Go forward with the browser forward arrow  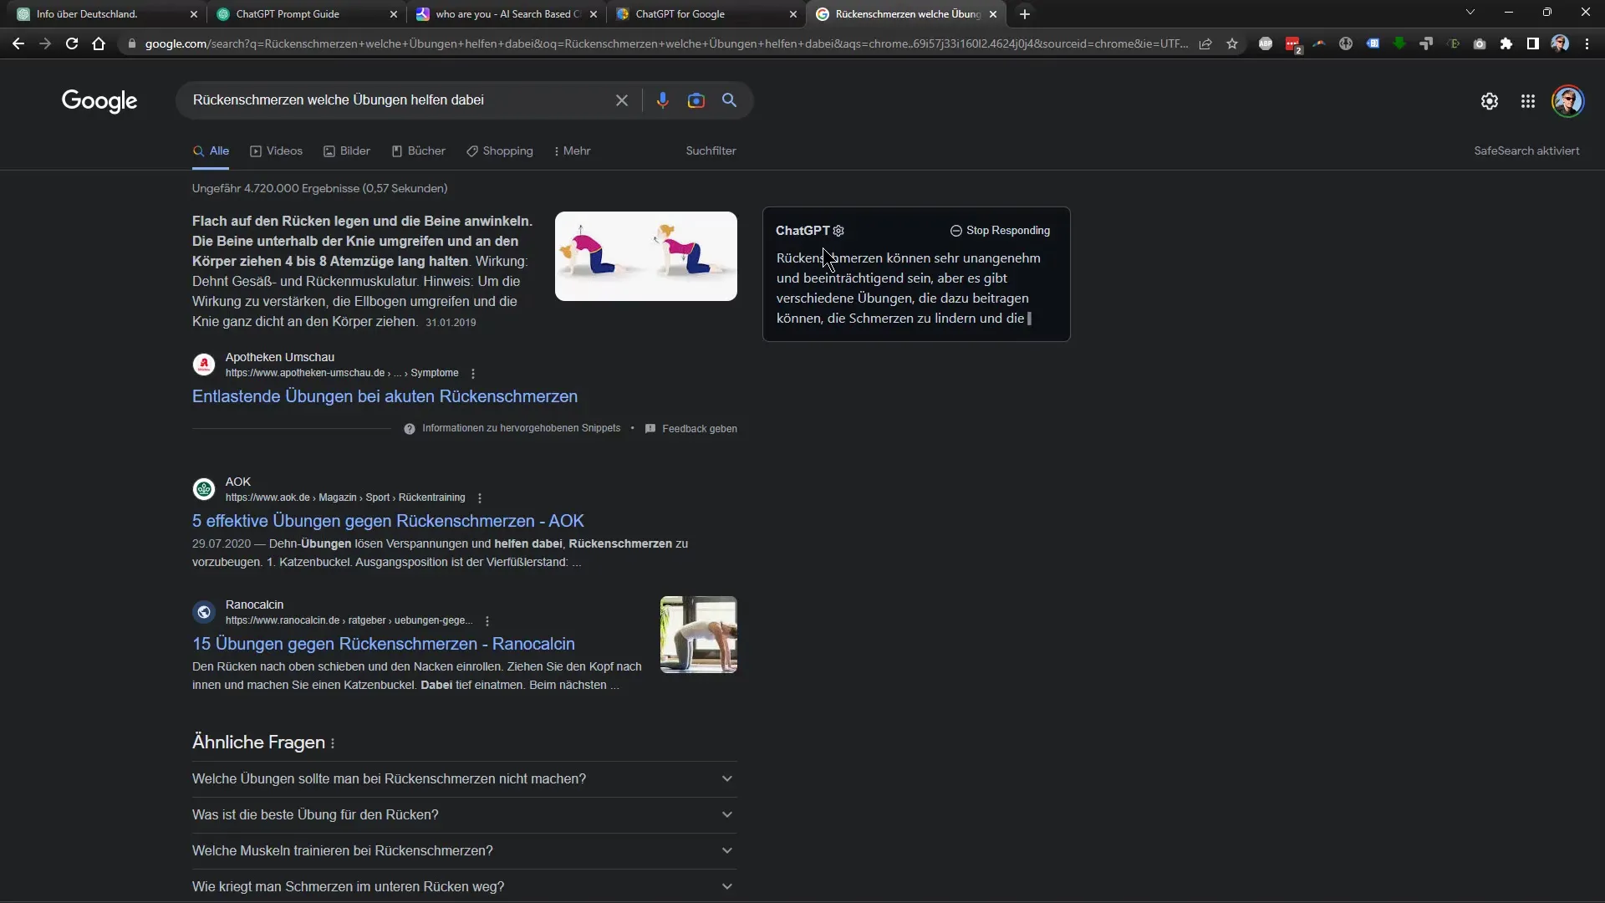[45, 43]
